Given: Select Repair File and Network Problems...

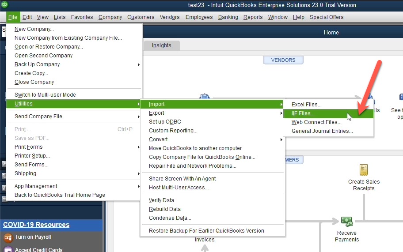Looking at the screenshot, I should point(213,166).
